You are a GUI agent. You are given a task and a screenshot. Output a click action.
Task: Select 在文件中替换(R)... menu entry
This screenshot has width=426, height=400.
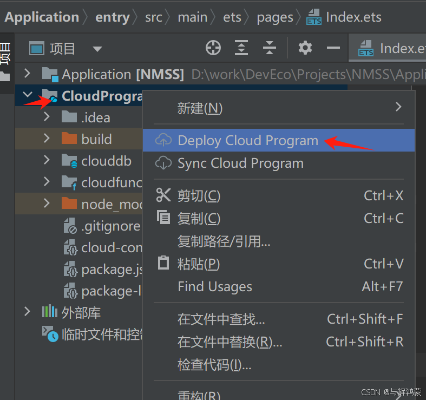point(279,342)
